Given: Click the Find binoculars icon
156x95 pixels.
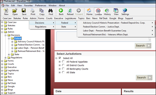Looking at the screenshot, I should pos(50,11).
